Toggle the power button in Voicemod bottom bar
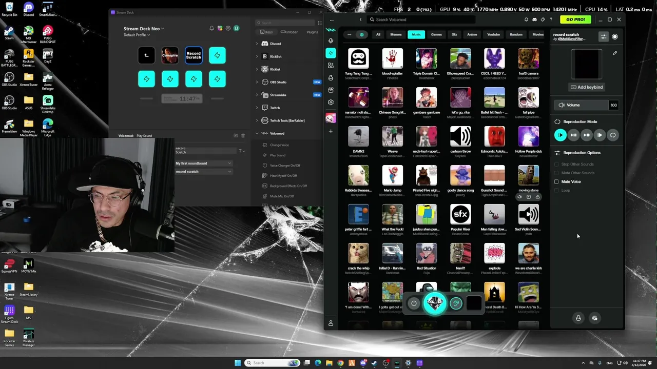The image size is (657, 369). point(414,303)
